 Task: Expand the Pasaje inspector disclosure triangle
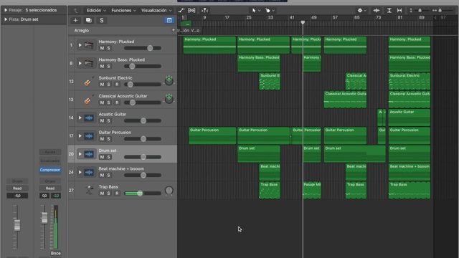6,10
